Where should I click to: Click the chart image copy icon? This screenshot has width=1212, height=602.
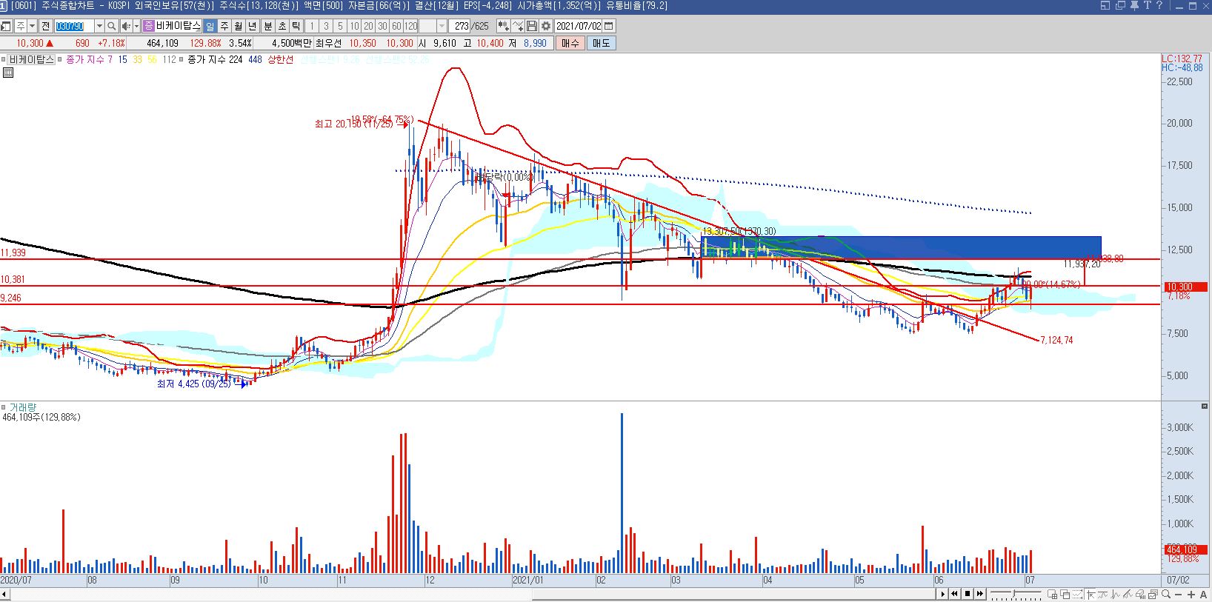[x=1153, y=594]
